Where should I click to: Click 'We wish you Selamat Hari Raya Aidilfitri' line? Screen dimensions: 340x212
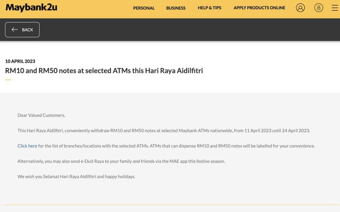click(x=76, y=177)
